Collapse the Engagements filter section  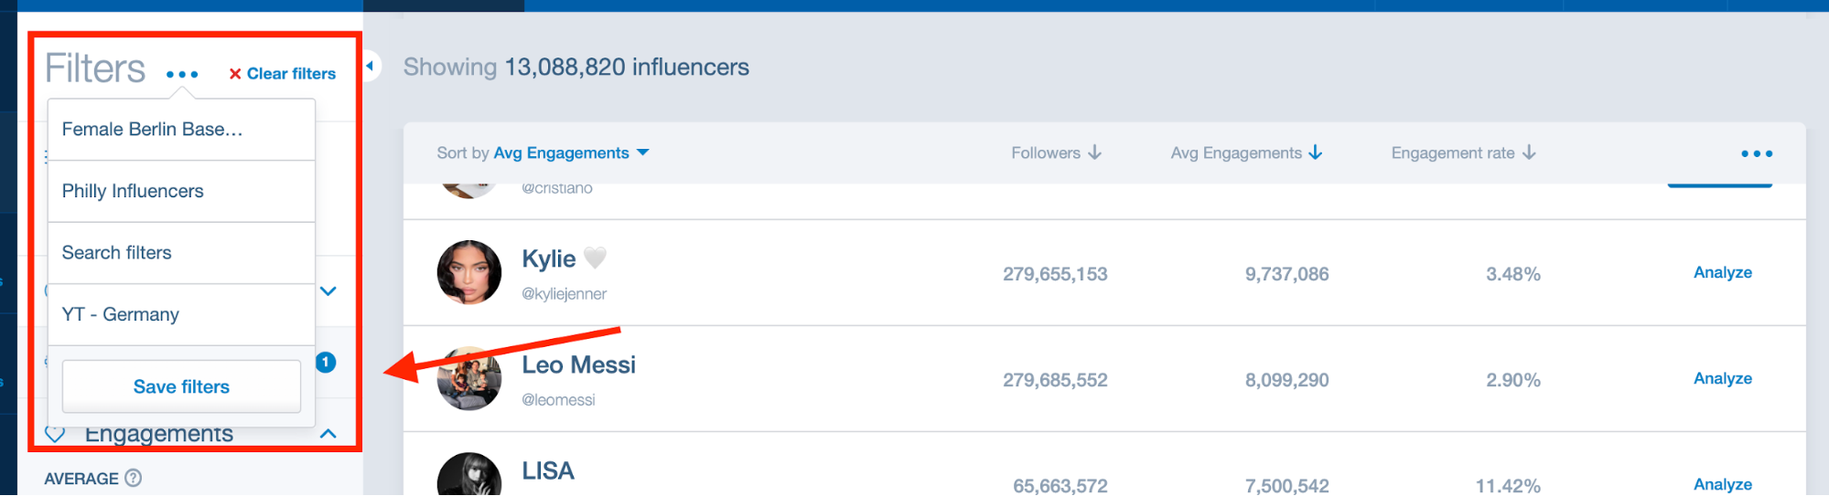328,434
